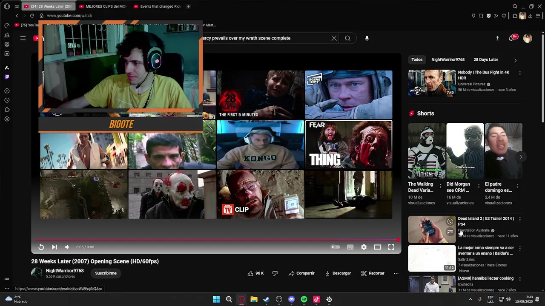Screen dimensions: 545x306
Task: Open options for Dead Island 2 trailer
Action: coord(520,219)
